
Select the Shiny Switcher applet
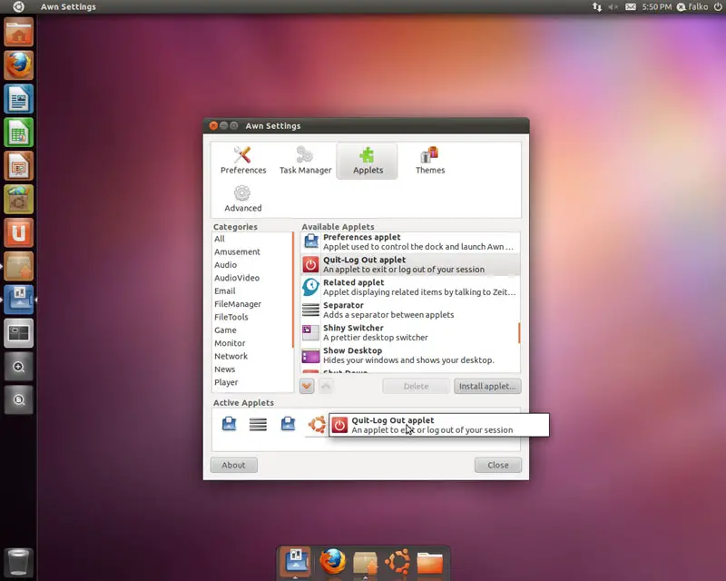[x=409, y=332]
